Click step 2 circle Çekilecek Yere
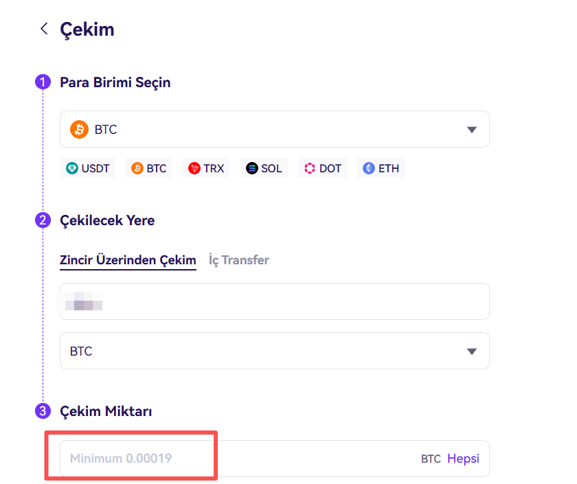Viewport: 577px width, 484px height. [43, 220]
